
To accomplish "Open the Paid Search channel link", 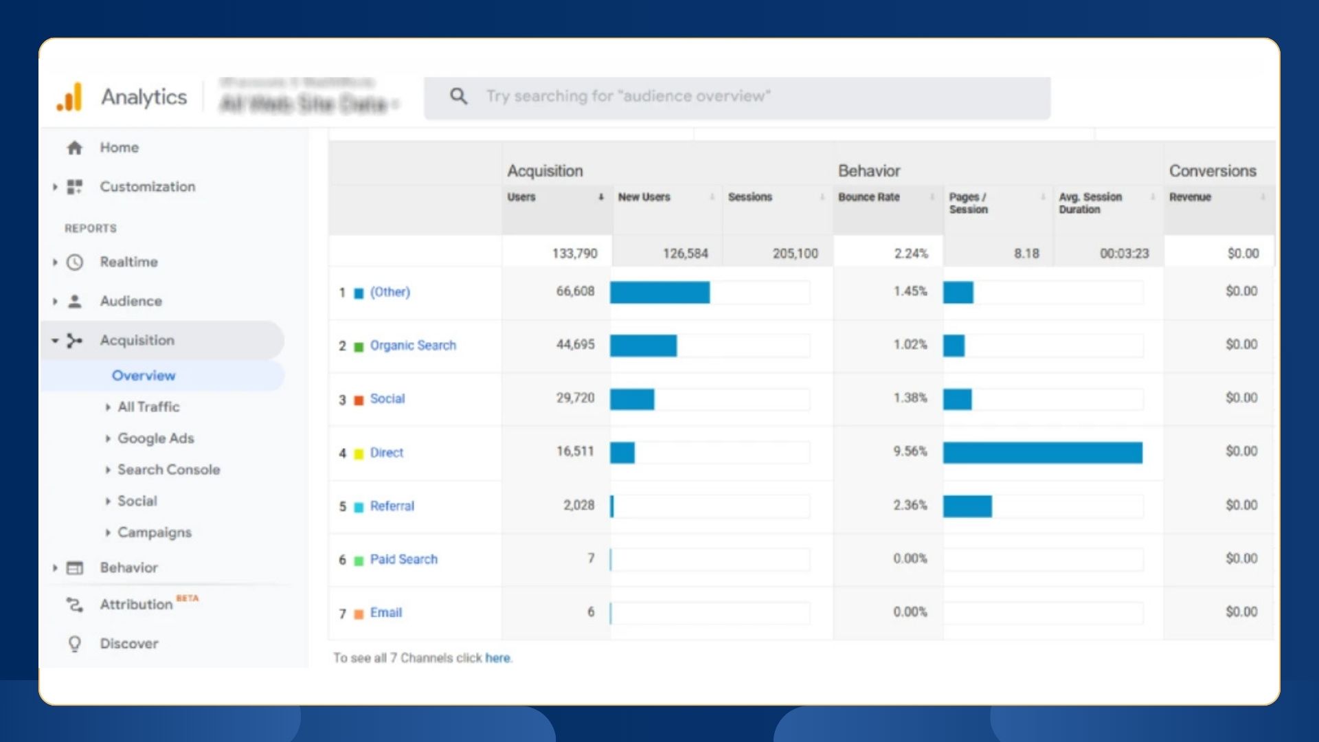I will tap(404, 560).
